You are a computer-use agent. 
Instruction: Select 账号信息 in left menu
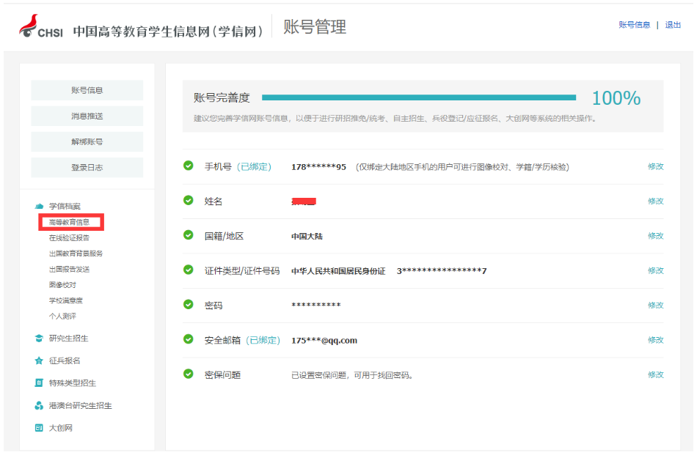click(87, 90)
